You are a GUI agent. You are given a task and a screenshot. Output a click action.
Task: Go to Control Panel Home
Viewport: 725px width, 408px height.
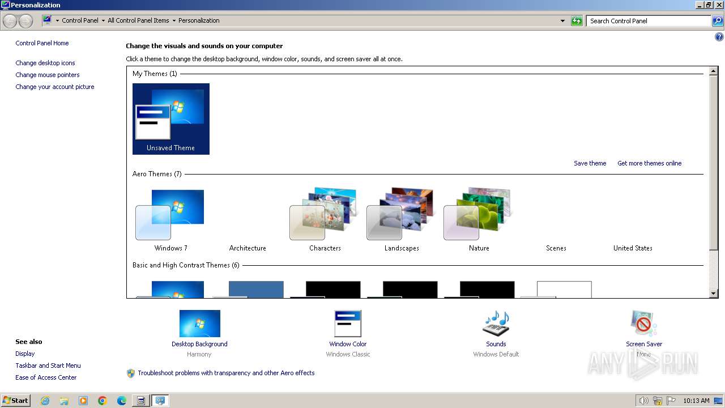coord(42,43)
